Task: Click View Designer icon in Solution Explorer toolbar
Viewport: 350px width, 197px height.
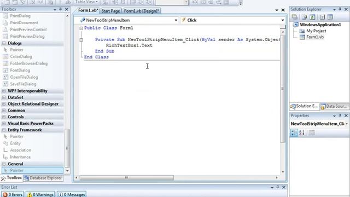Action: [330, 17]
